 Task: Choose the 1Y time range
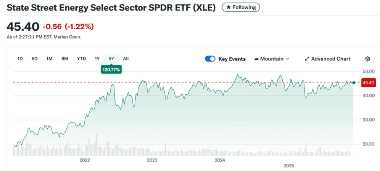coord(97,59)
